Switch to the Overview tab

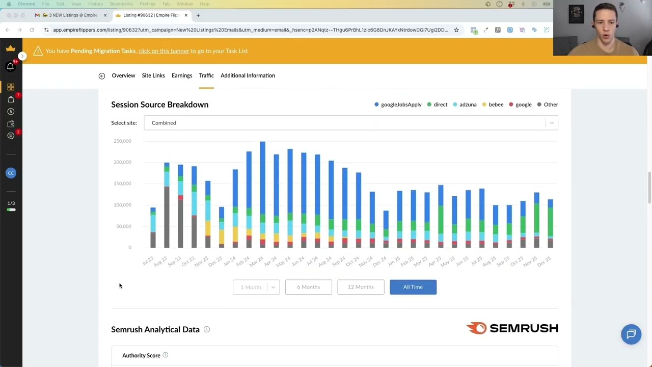123,75
